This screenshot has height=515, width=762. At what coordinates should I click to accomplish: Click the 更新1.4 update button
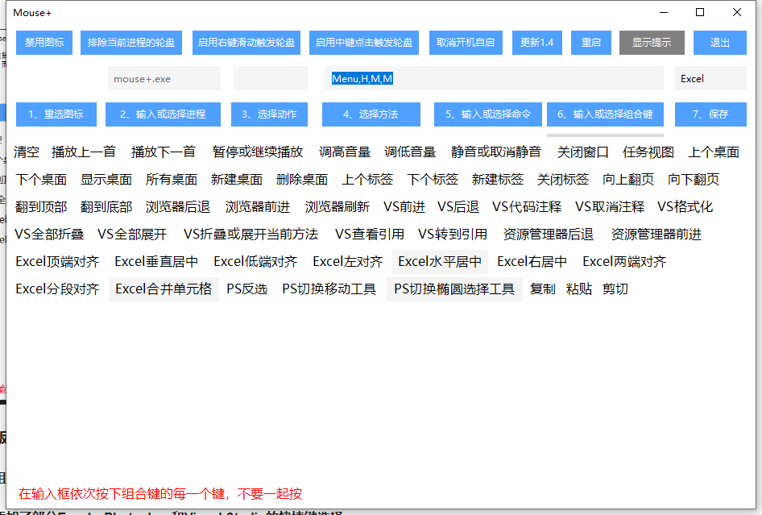tap(536, 43)
